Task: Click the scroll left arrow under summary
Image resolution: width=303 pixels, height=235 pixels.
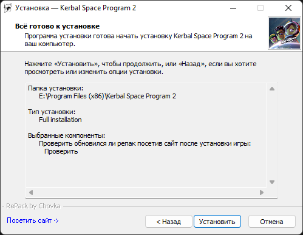Action: tap(31, 192)
